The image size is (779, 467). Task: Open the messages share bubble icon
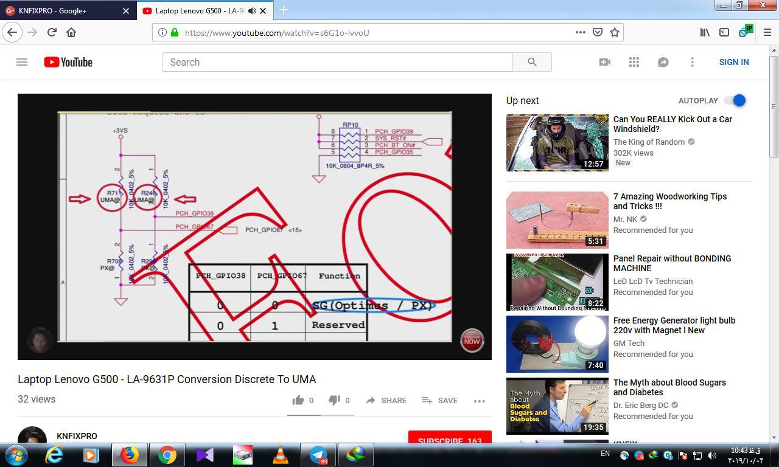click(x=663, y=62)
